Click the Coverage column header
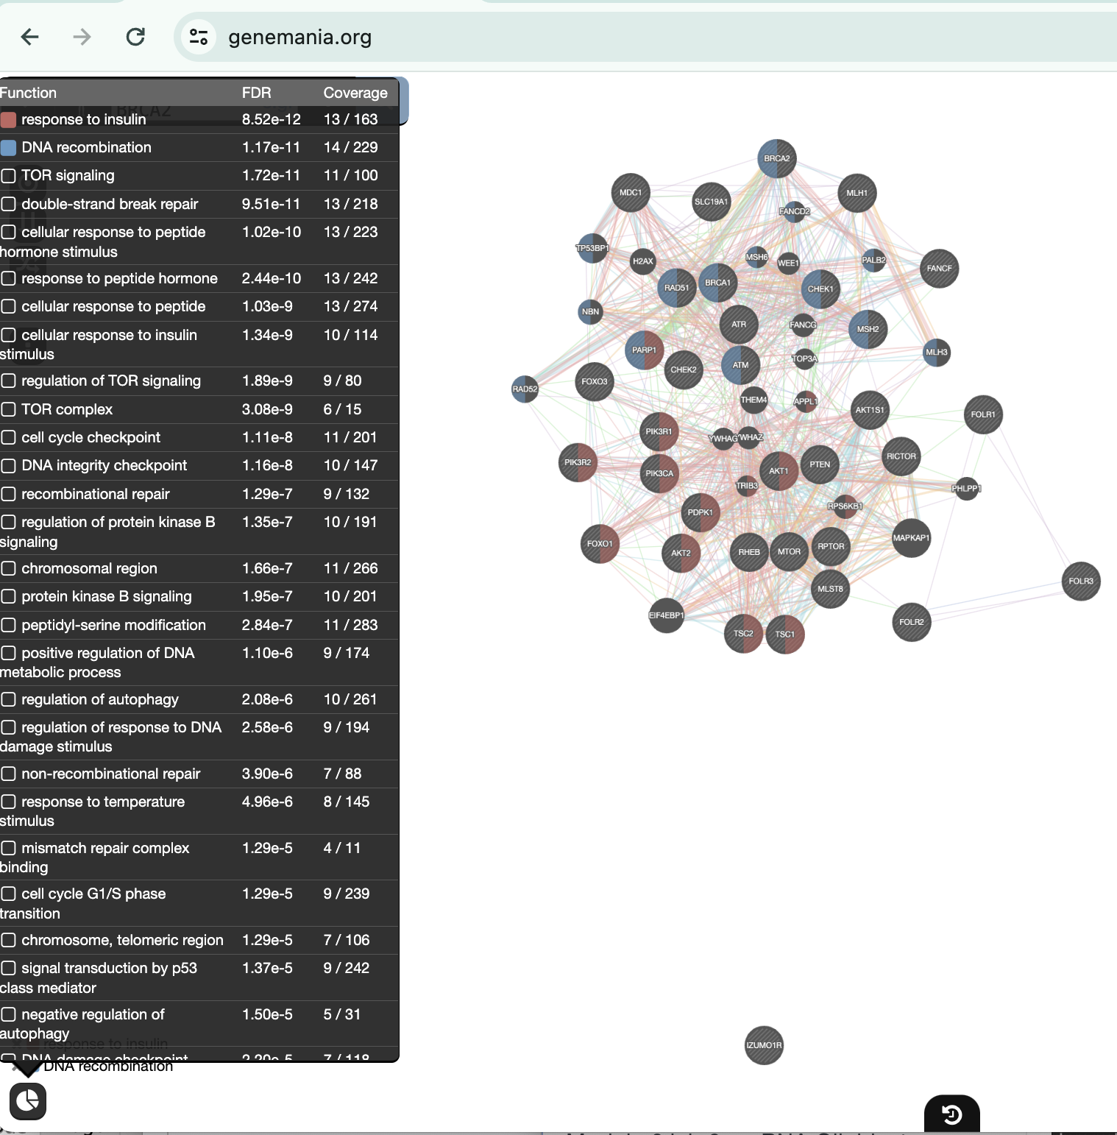Screen dimensions: 1117x1135 355,93
